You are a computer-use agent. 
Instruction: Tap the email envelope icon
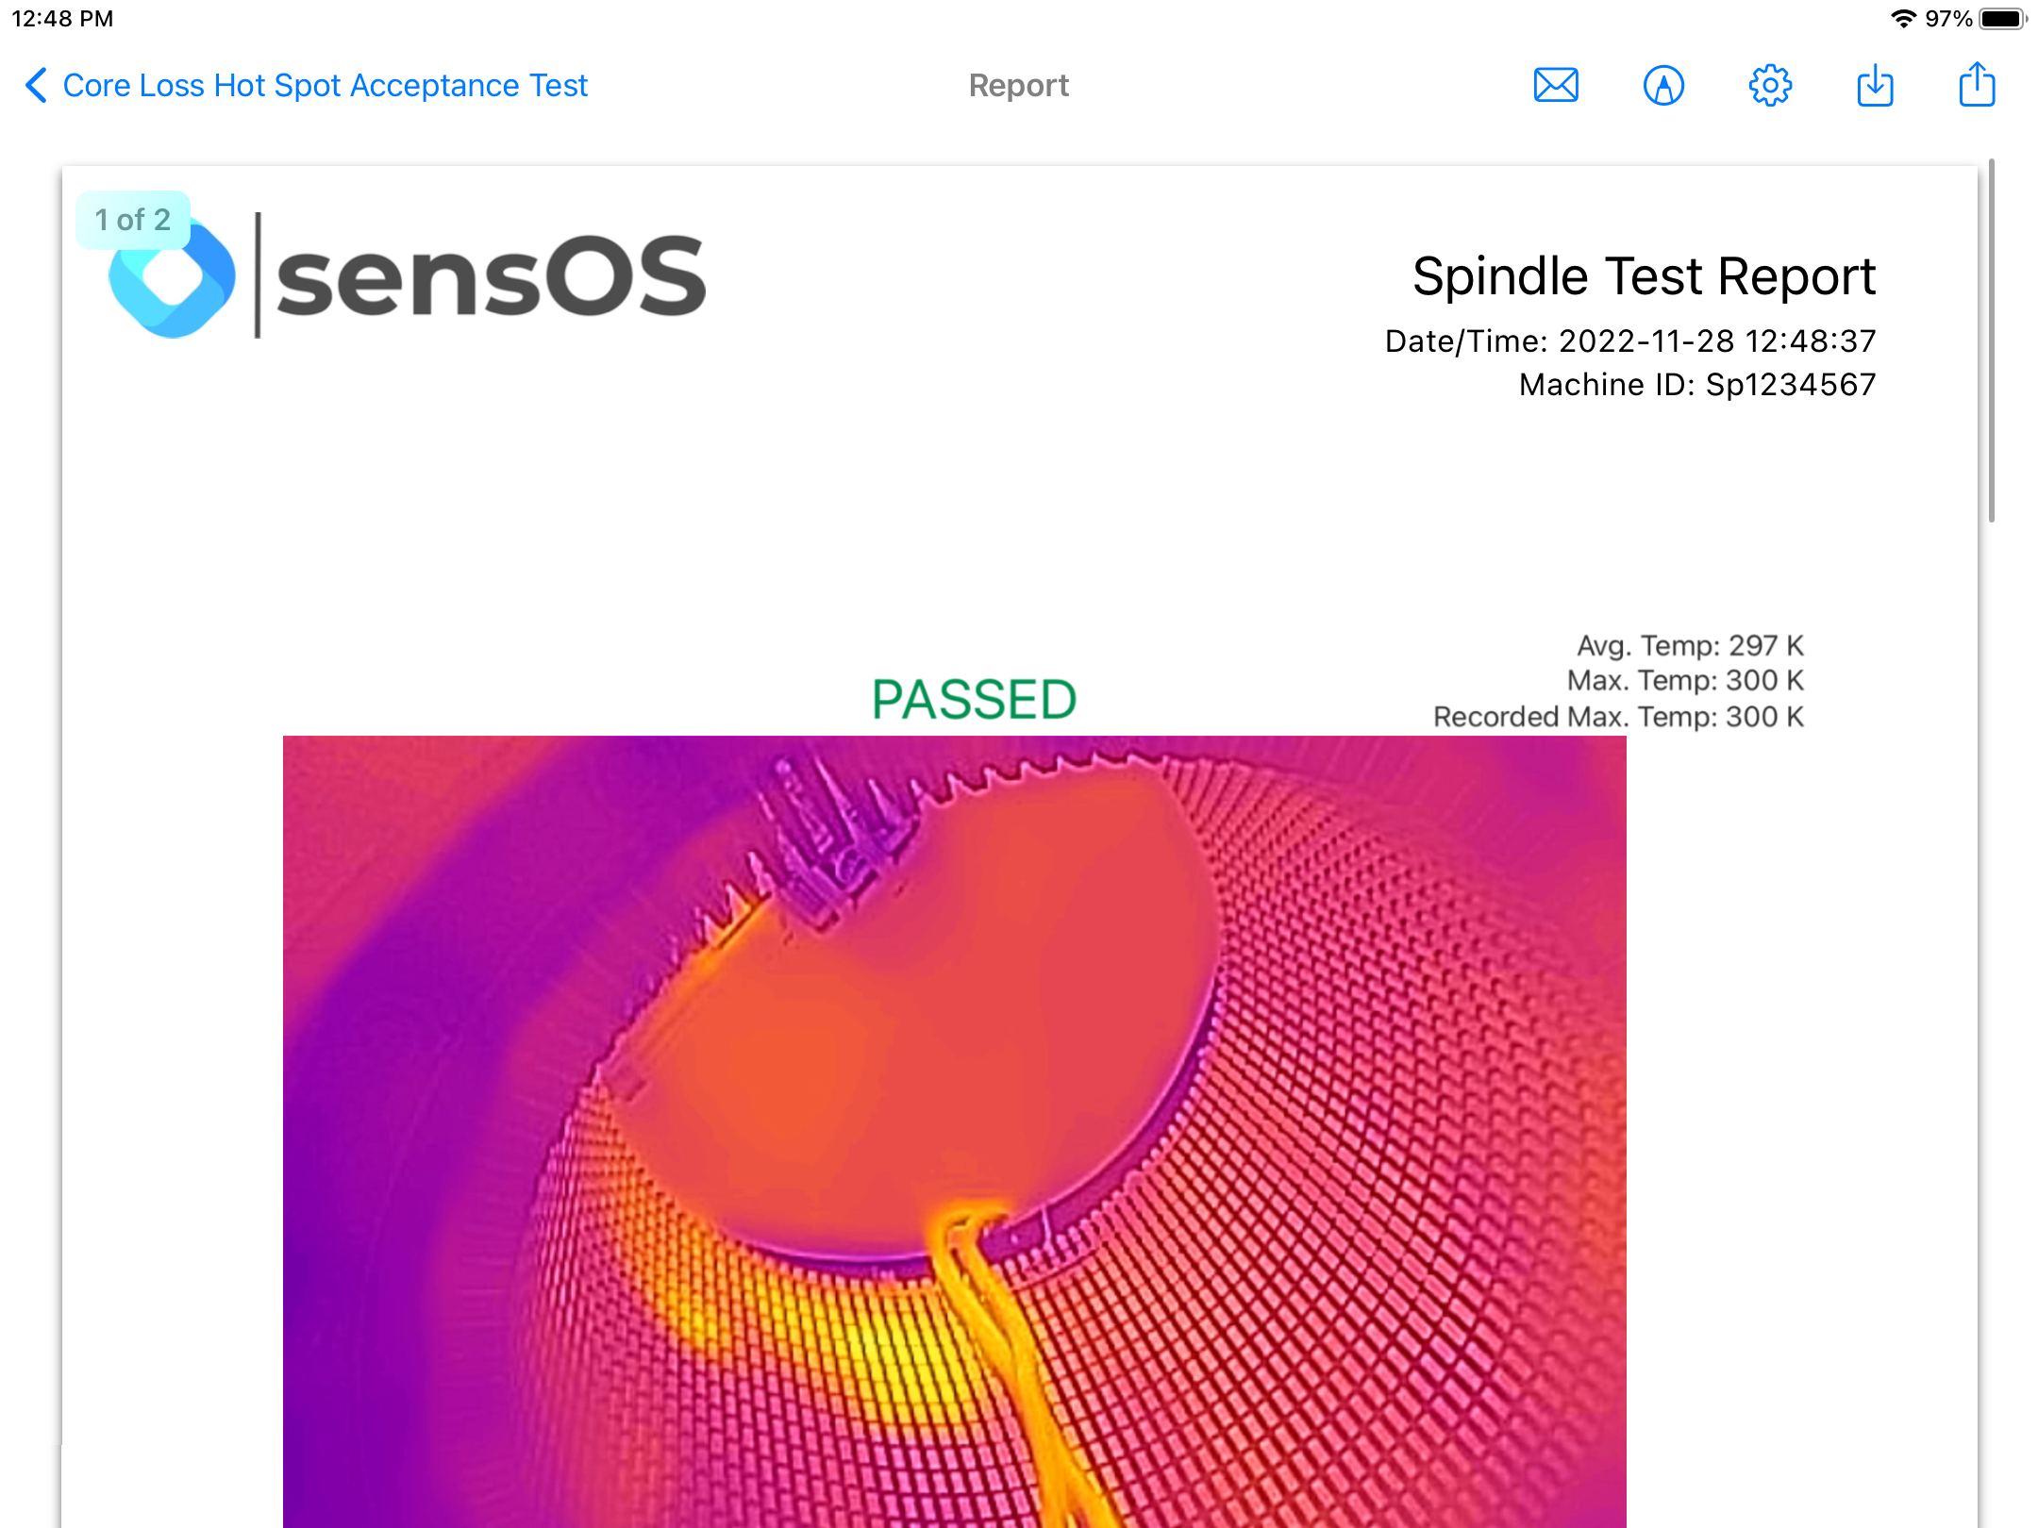pos(1556,86)
